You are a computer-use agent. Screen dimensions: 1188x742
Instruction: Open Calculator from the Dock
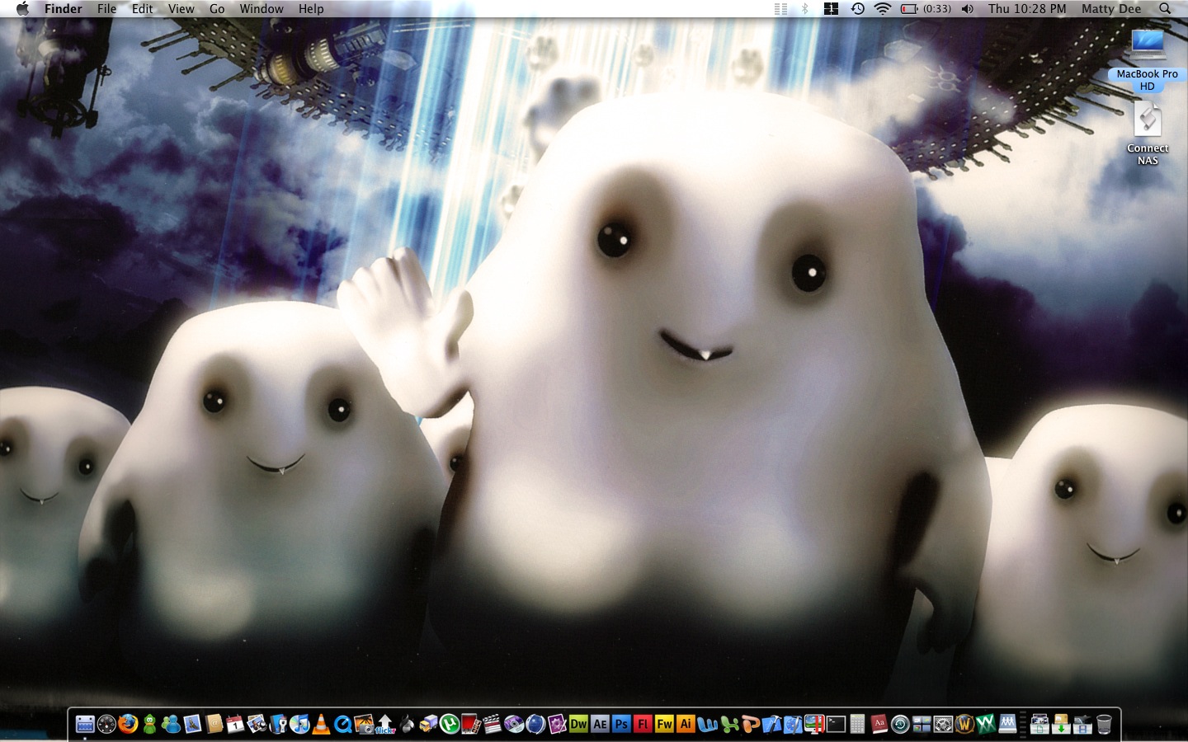tap(857, 724)
